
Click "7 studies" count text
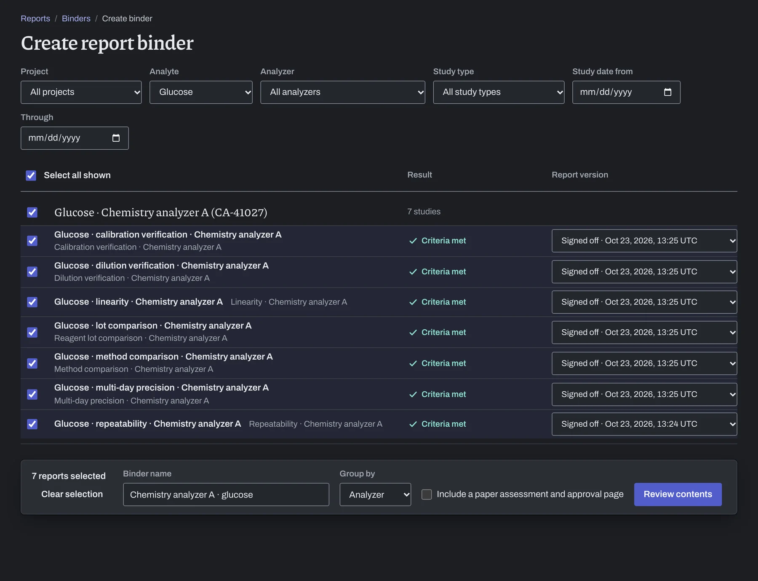(x=424, y=212)
